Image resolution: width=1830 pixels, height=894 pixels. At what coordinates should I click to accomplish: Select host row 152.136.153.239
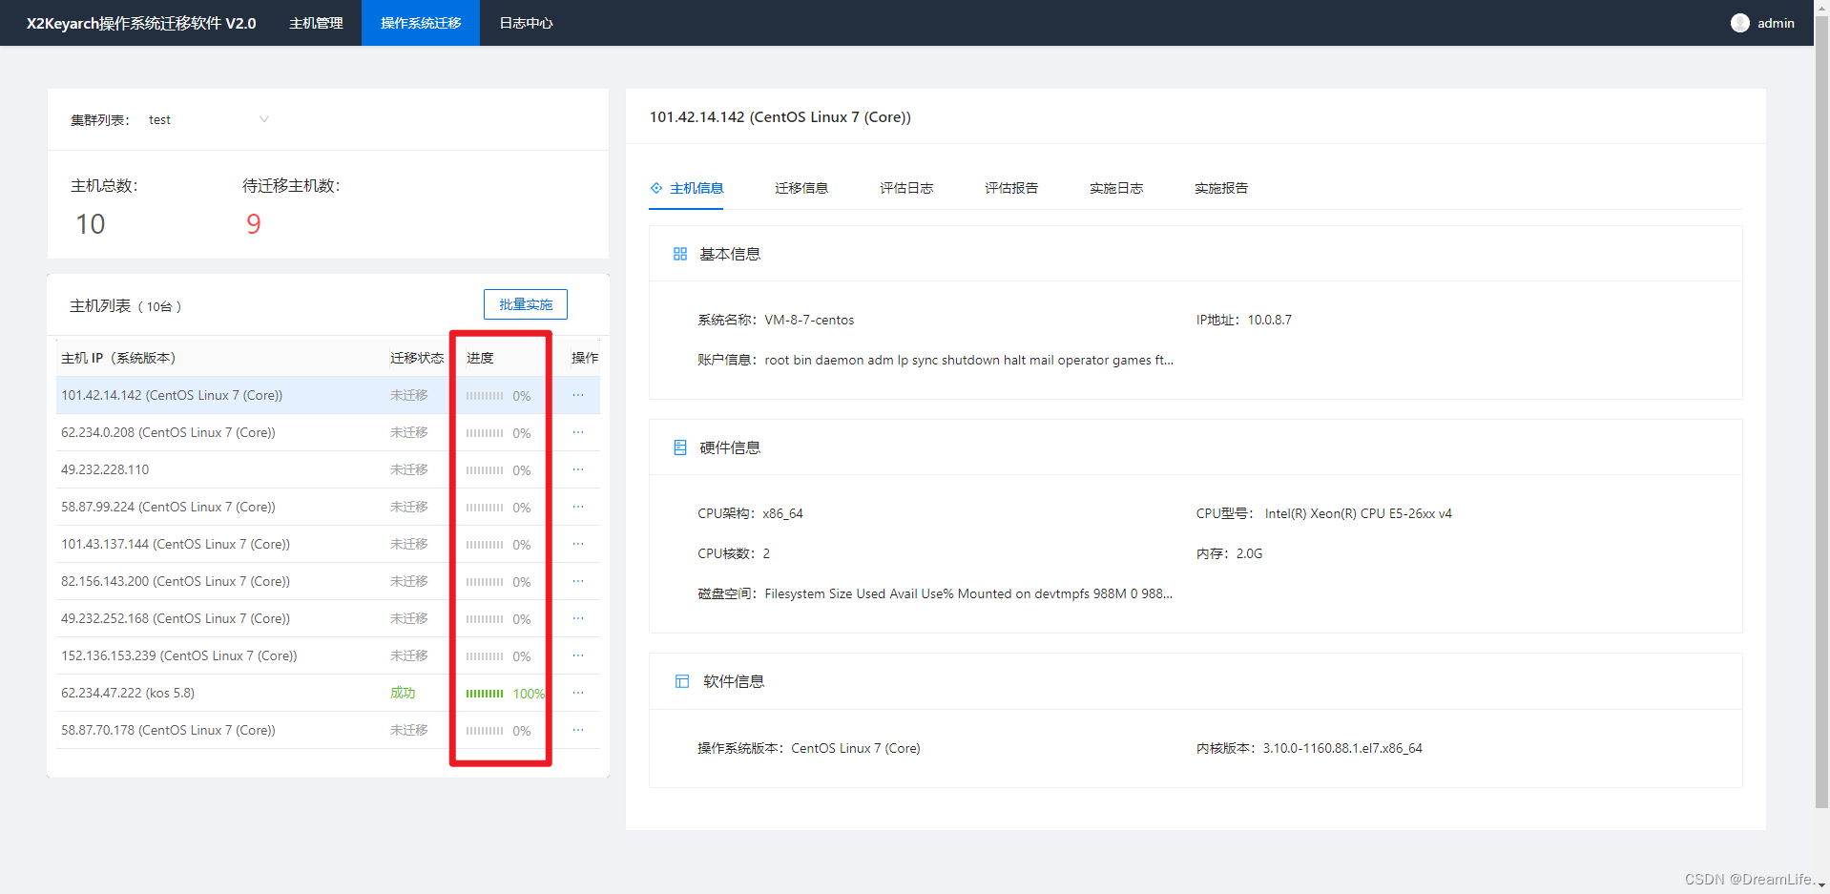(x=328, y=655)
